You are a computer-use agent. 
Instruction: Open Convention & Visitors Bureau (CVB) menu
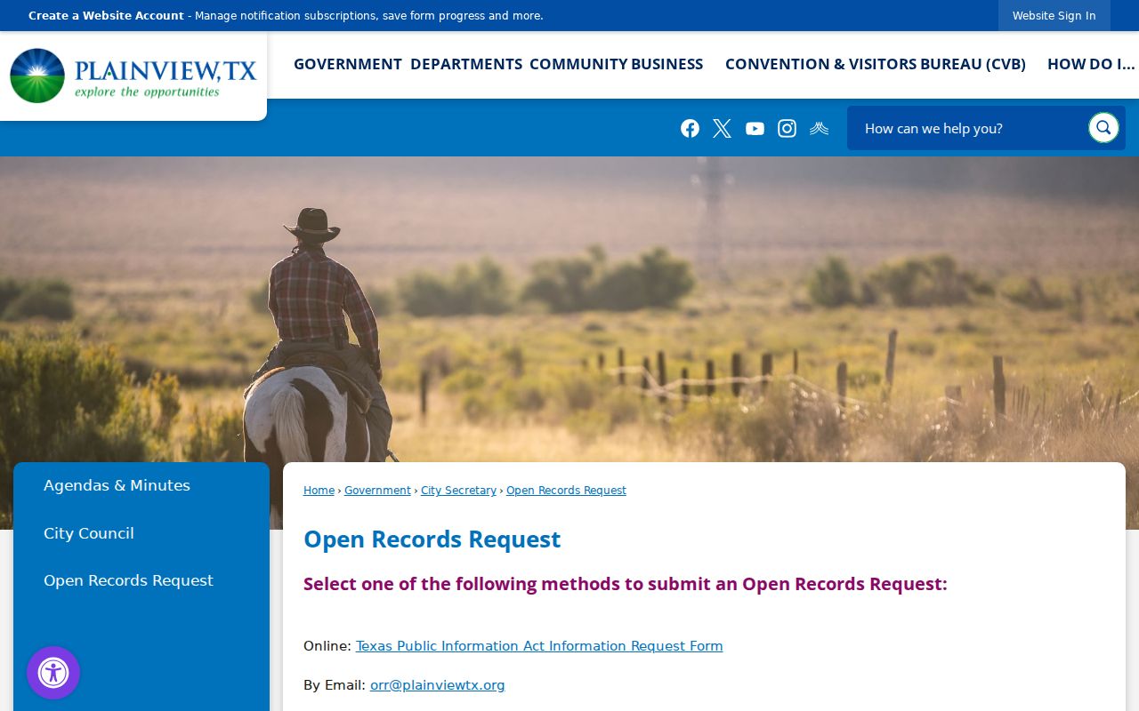(x=876, y=64)
